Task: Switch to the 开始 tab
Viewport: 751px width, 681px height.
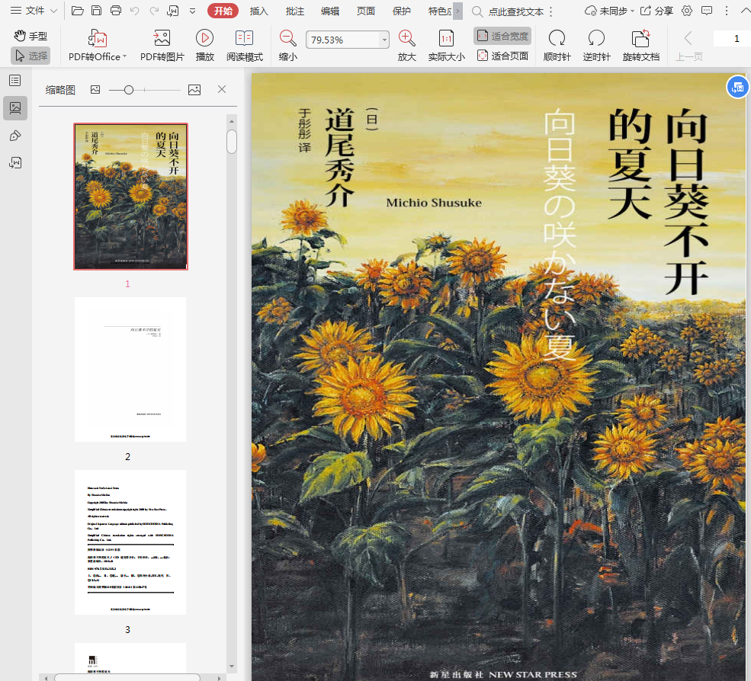Action: pos(223,11)
